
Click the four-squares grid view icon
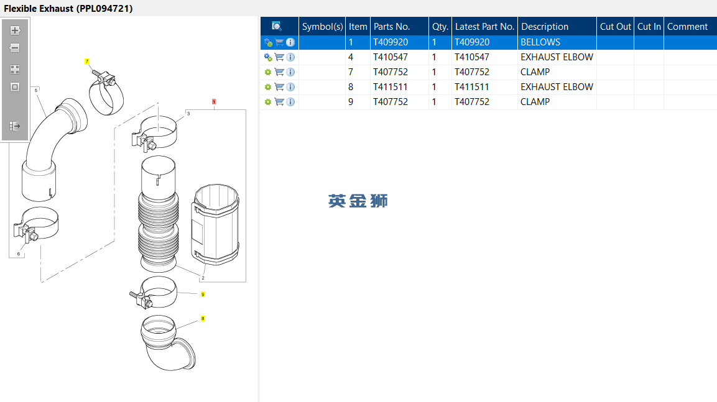pyautogui.click(x=15, y=70)
